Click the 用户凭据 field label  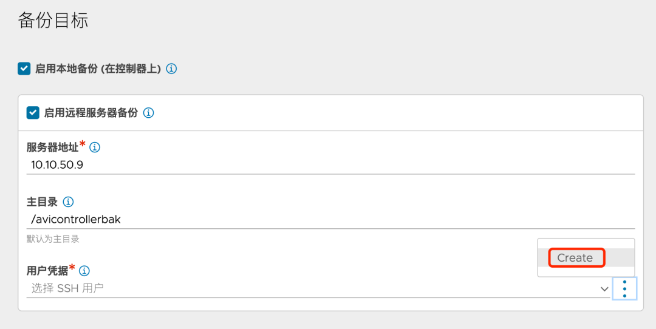point(47,271)
